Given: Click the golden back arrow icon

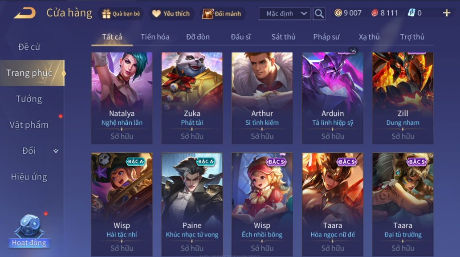Looking at the screenshot, I should point(25,13).
